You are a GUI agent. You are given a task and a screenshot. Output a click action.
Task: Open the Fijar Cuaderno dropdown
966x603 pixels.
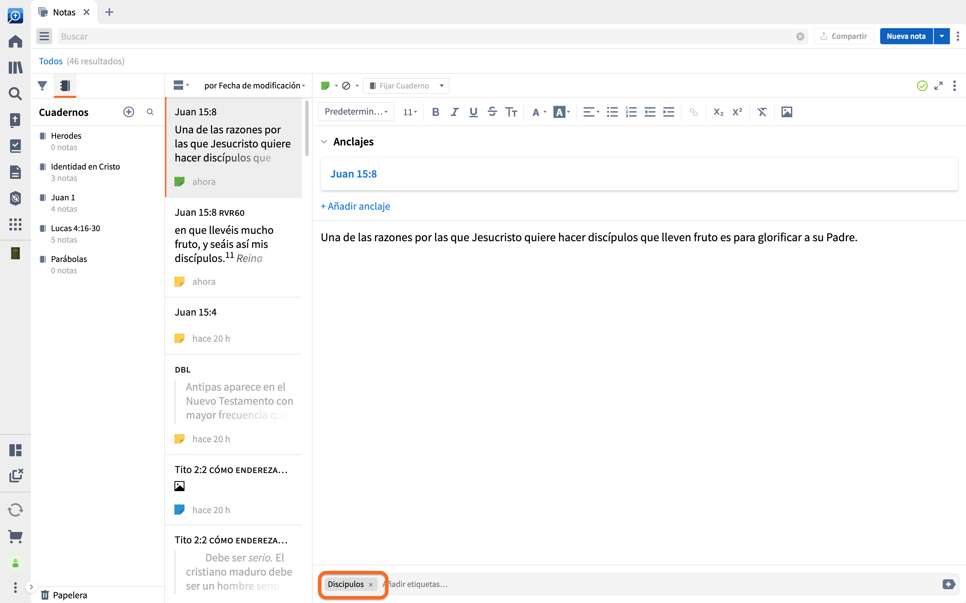[406, 86]
